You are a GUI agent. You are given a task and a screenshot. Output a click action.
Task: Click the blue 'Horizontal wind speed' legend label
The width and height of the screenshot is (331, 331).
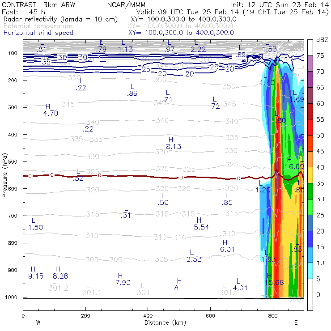pyautogui.click(x=38, y=33)
